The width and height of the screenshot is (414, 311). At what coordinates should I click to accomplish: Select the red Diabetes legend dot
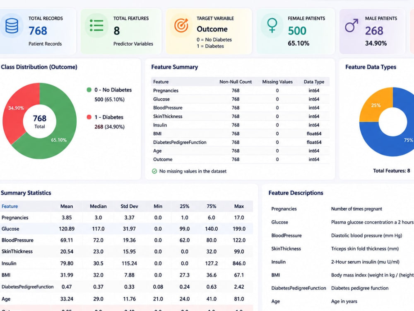pyautogui.click(x=89, y=117)
